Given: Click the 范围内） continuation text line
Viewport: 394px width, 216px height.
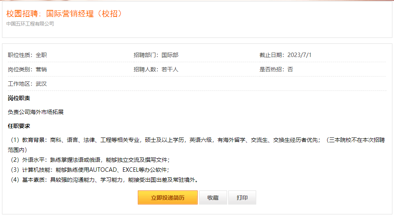Looking at the screenshot, I should (18, 150).
